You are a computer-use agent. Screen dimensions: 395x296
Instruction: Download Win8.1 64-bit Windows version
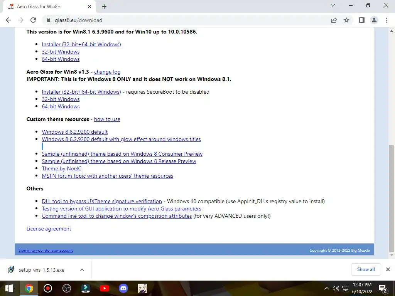pos(61,59)
